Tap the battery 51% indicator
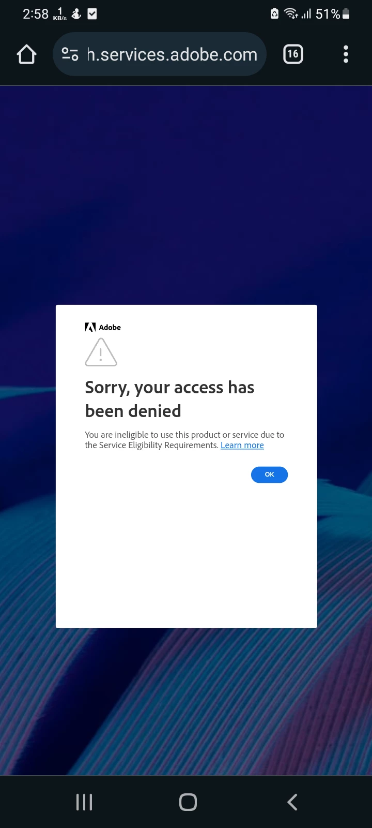 point(333,14)
